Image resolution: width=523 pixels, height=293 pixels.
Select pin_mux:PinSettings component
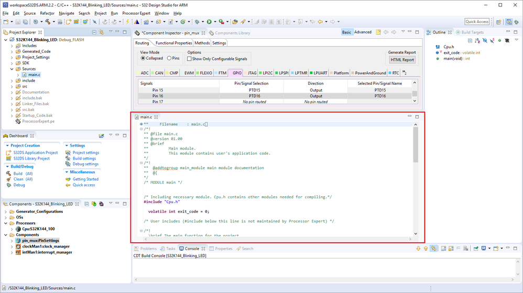coord(40,240)
